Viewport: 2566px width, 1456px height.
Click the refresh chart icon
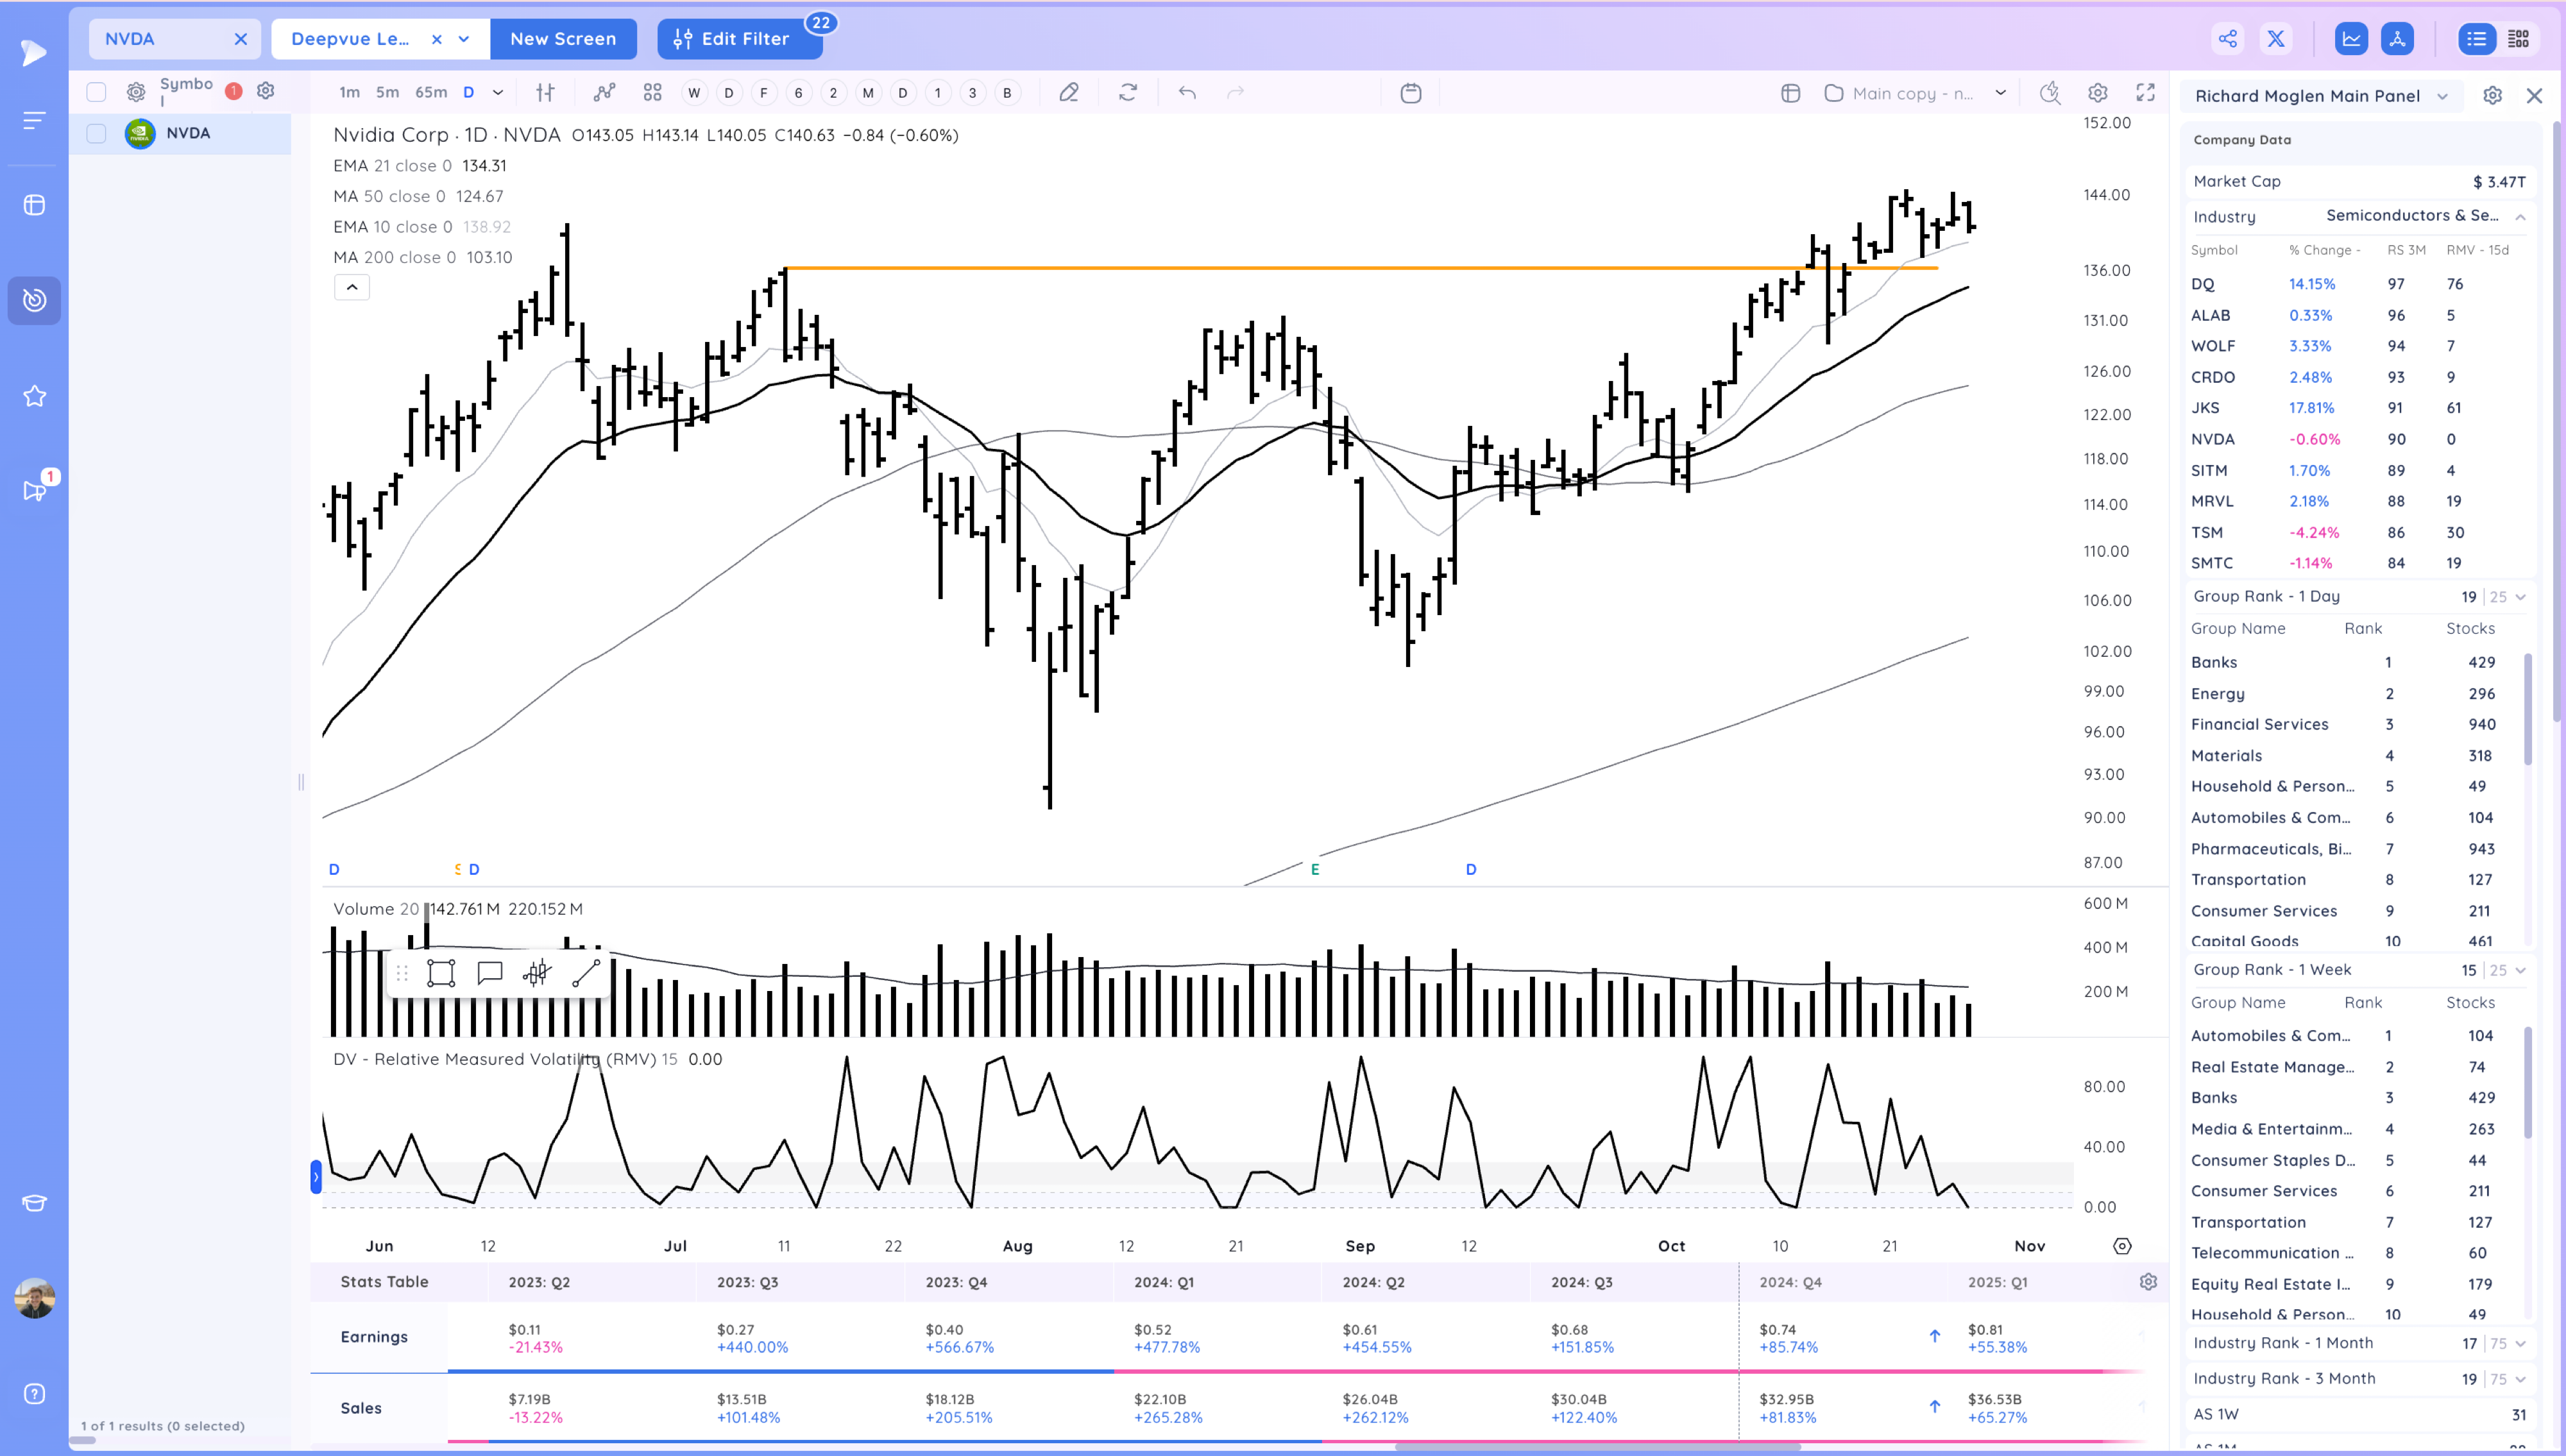pos(1128,93)
